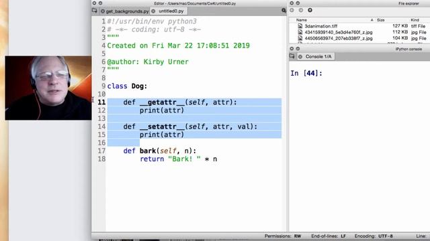Sort File explorer by the Name column header
The image size is (430, 241).
coord(302,20)
